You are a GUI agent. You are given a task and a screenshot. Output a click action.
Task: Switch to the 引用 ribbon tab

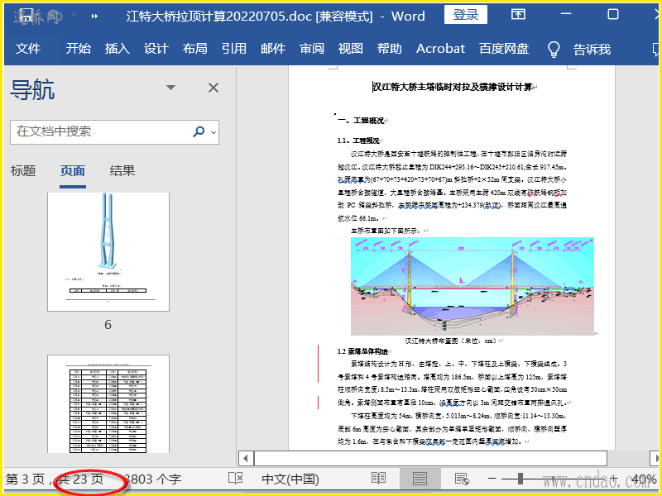pyautogui.click(x=234, y=49)
